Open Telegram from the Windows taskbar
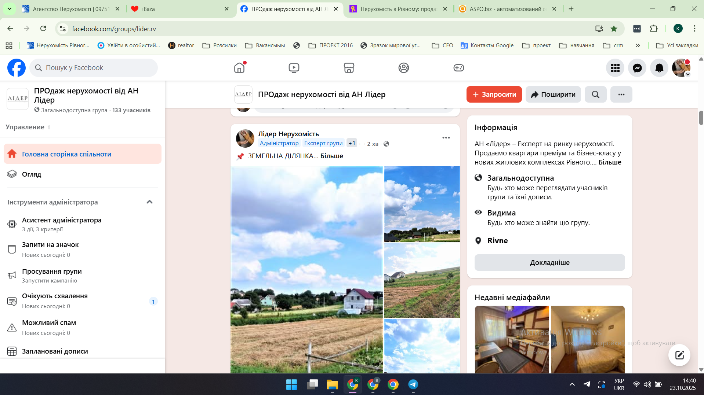Image resolution: width=704 pixels, height=395 pixels. [x=413, y=384]
